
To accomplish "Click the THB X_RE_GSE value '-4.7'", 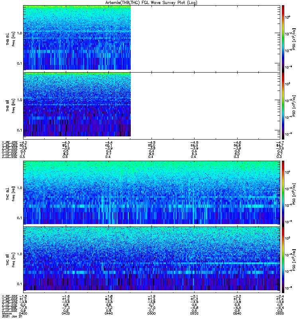I will tap(280, 143).
